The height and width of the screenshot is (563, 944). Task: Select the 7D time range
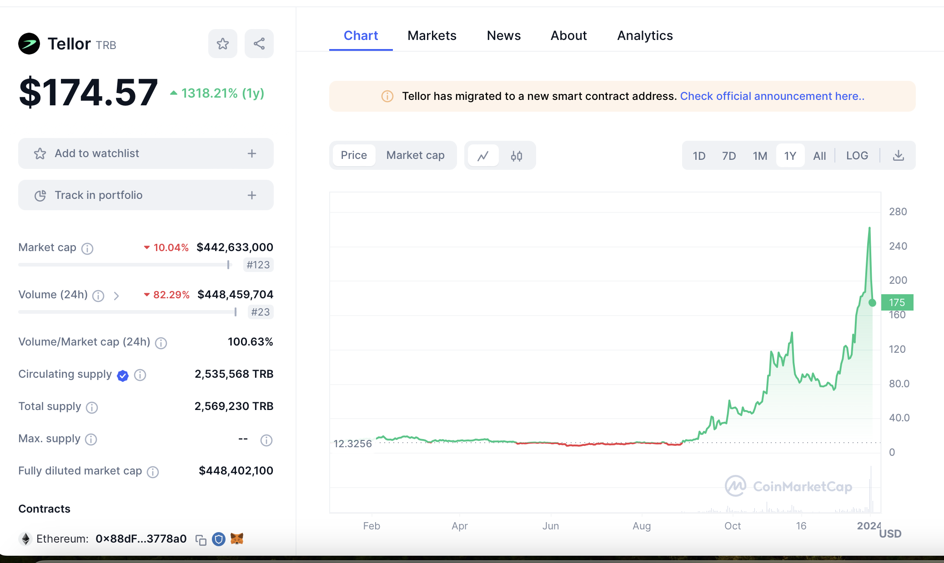728,156
